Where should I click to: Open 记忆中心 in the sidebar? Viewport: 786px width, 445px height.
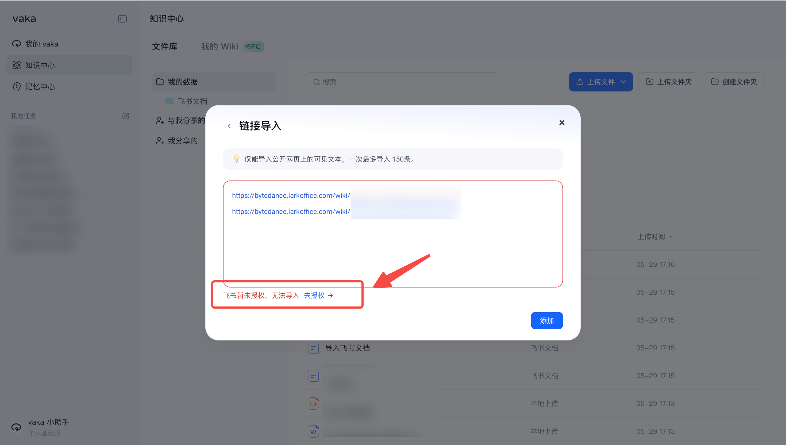[69, 87]
